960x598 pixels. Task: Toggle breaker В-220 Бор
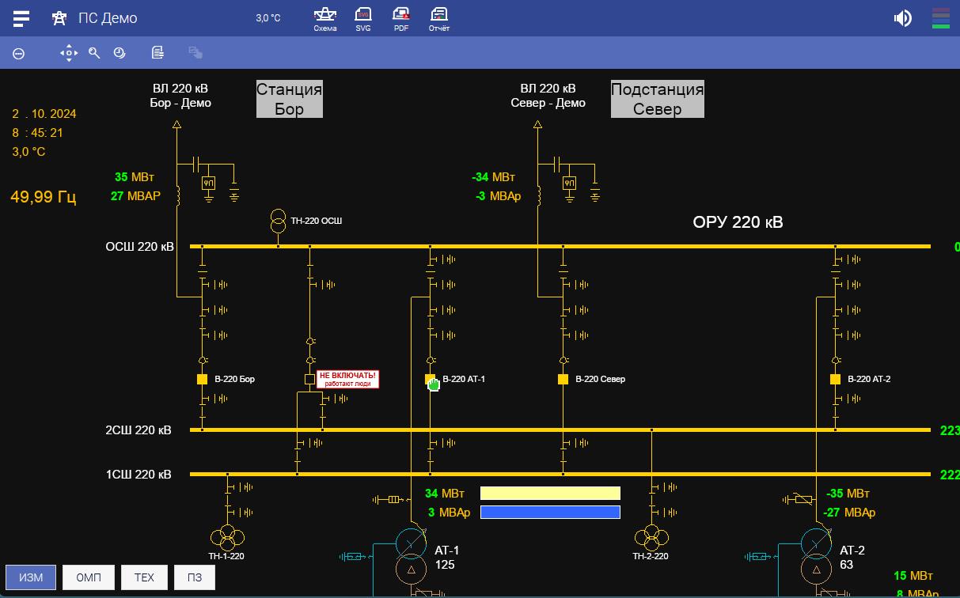pos(203,380)
